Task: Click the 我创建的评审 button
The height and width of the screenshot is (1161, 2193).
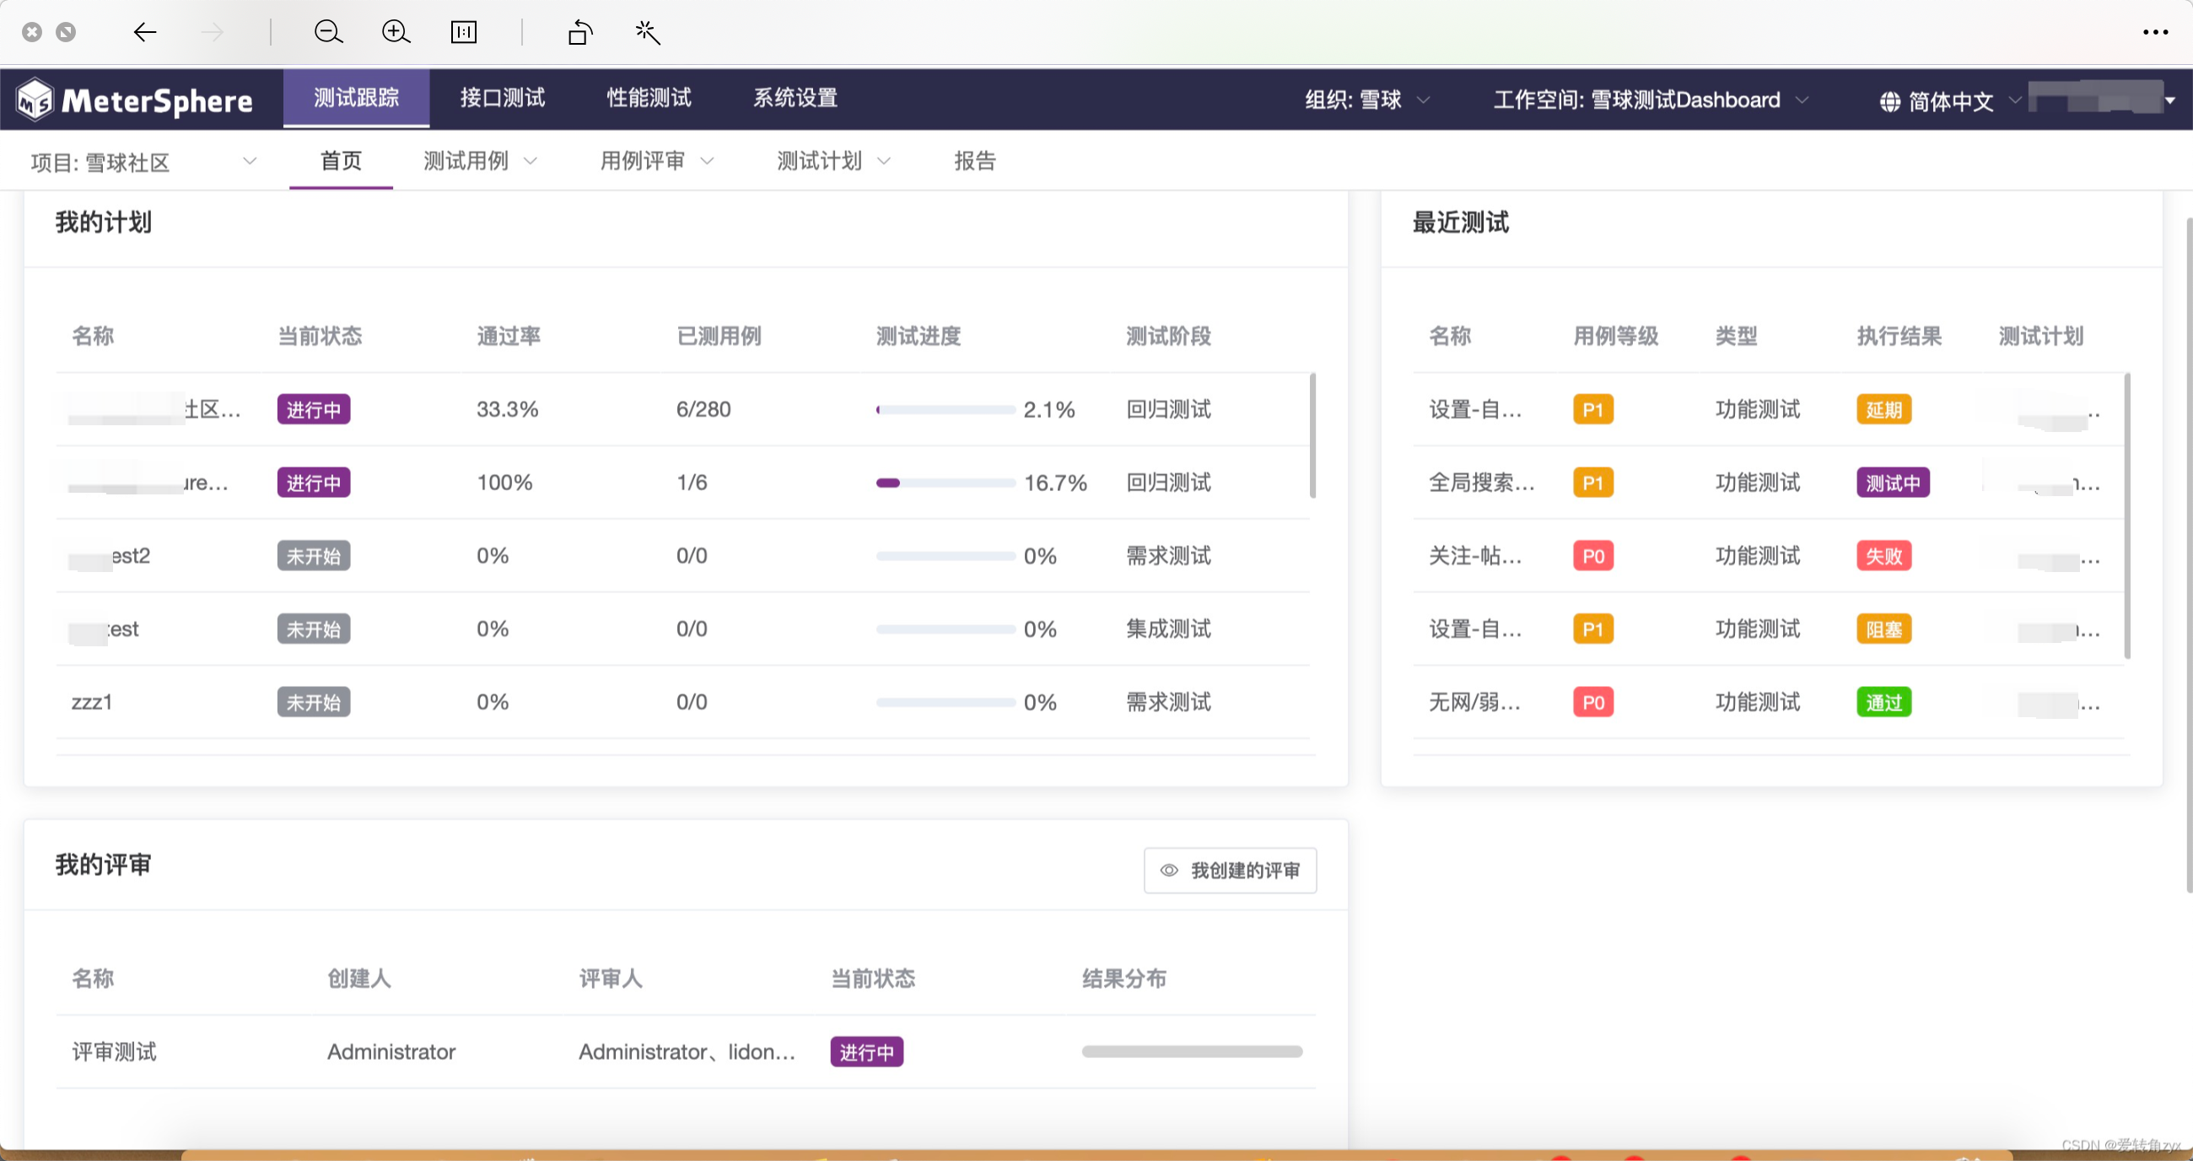Action: [x=1229, y=870]
